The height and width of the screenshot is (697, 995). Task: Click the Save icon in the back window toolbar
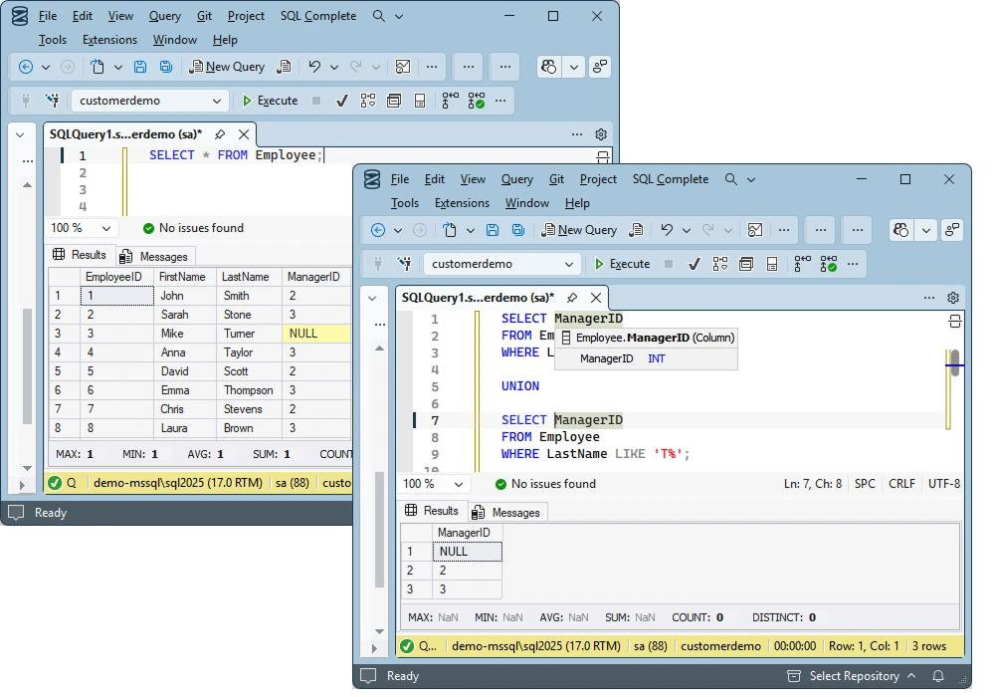[x=140, y=67]
